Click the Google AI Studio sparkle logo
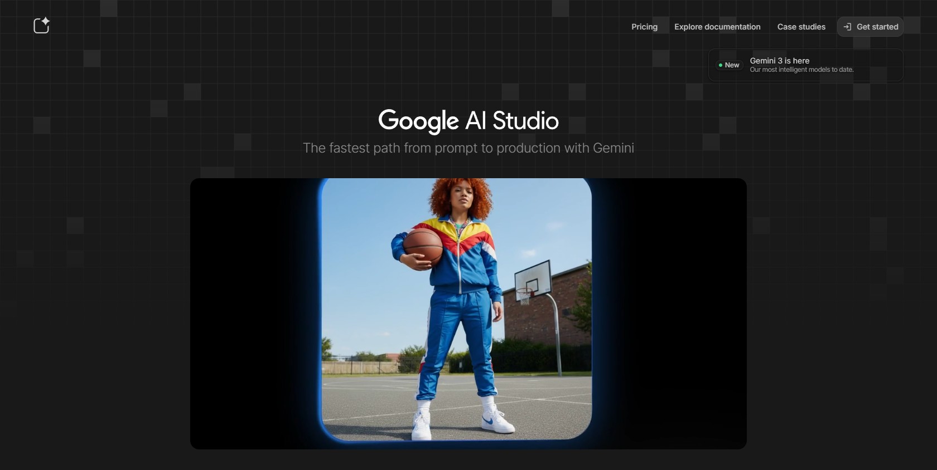 click(x=42, y=26)
